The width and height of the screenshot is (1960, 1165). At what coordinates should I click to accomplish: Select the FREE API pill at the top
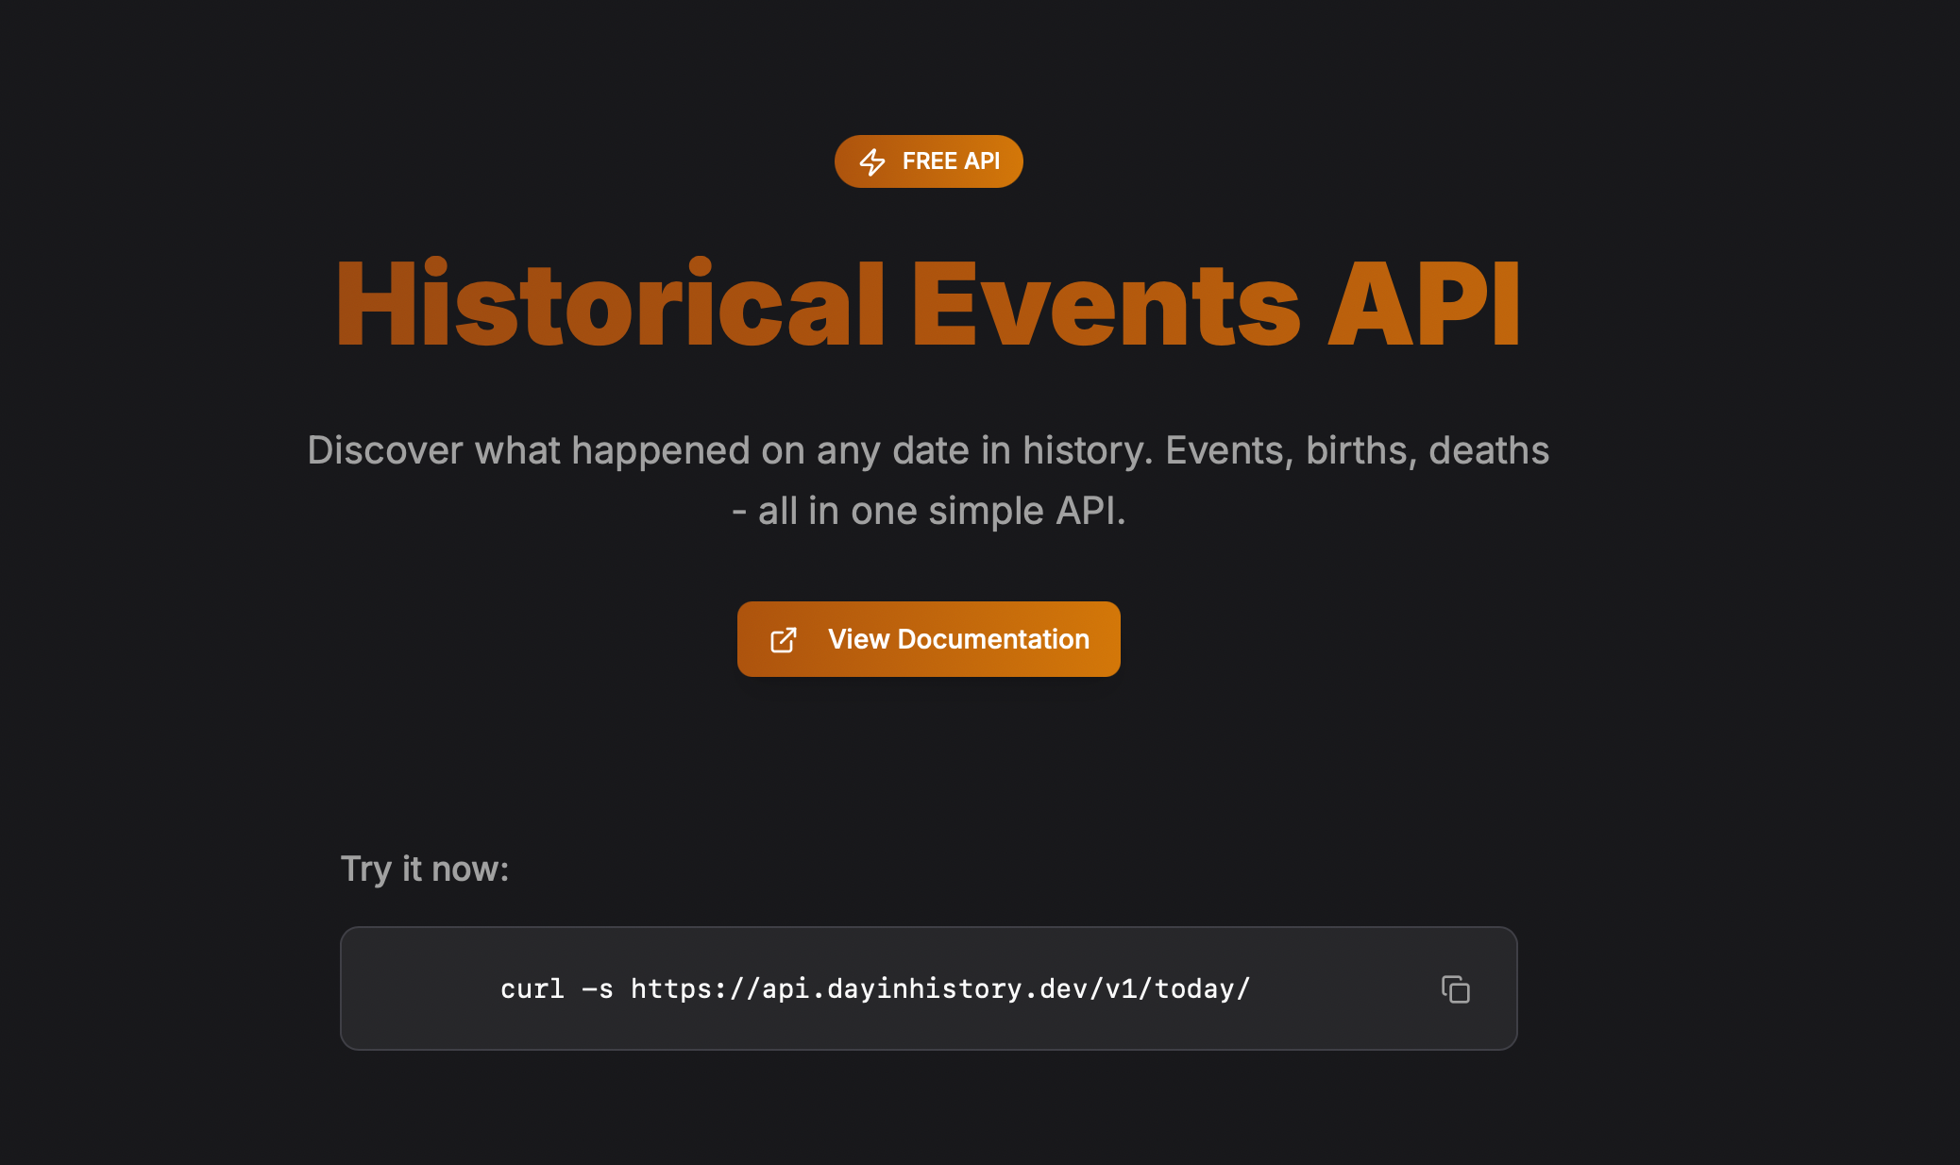pyautogui.click(x=928, y=161)
